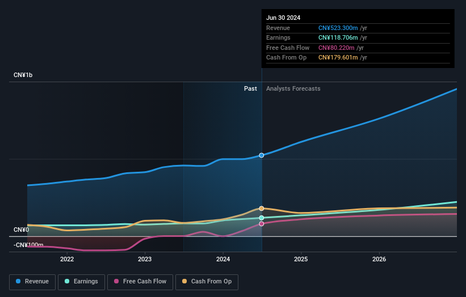The width and height of the screenshot is (466, 297).
Task: Click the 2023 x-axis label
Action: pyautogui.click(x=145, y=259)
